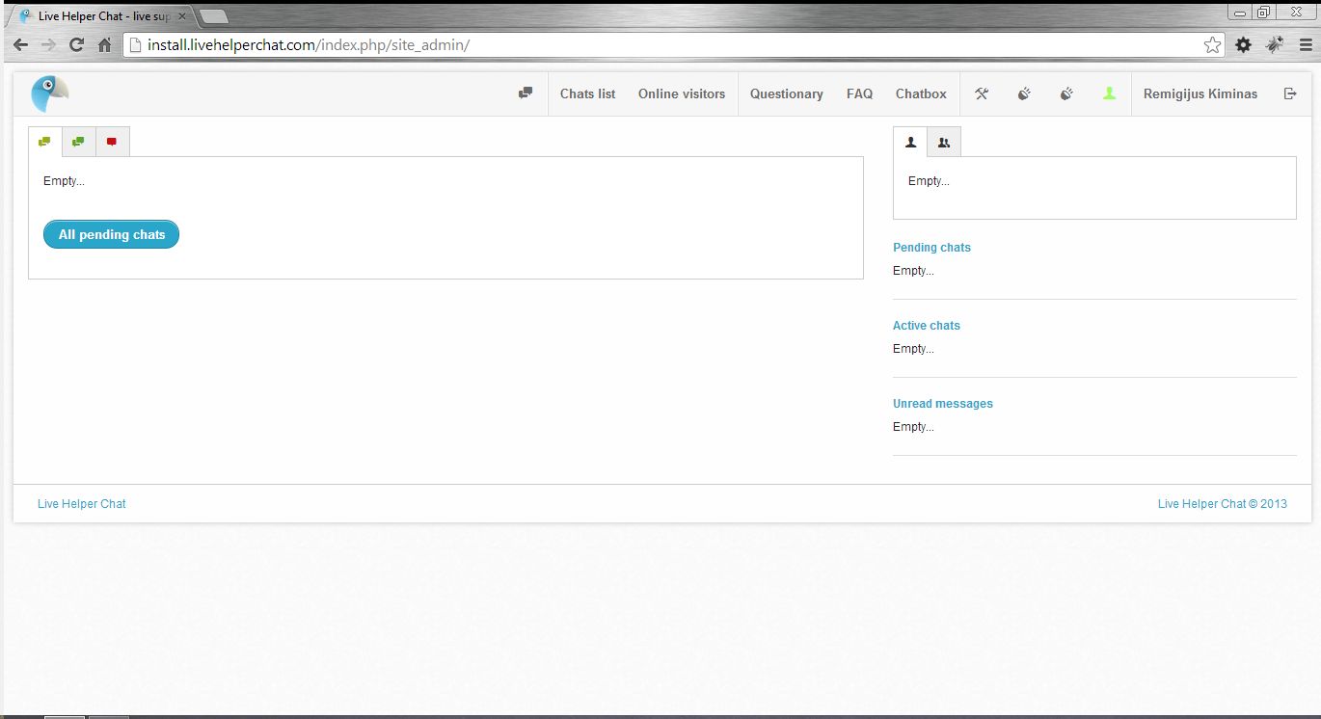Focus the address bar URL field

pos(673,45)
